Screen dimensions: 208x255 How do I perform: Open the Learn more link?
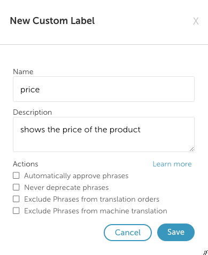[172, 164]
